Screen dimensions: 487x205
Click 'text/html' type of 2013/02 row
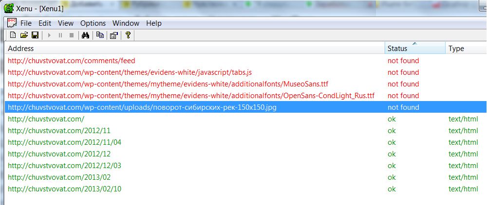[x=463, y=177]
